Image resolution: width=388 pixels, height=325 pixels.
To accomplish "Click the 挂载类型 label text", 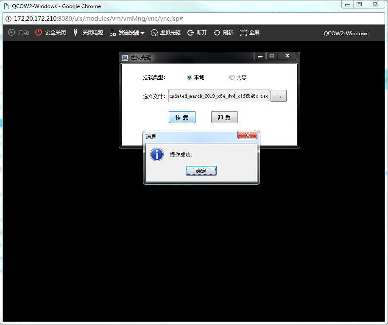I will 154,78.
